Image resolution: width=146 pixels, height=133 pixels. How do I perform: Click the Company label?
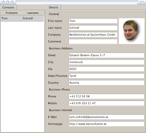[x=54, y=35]
